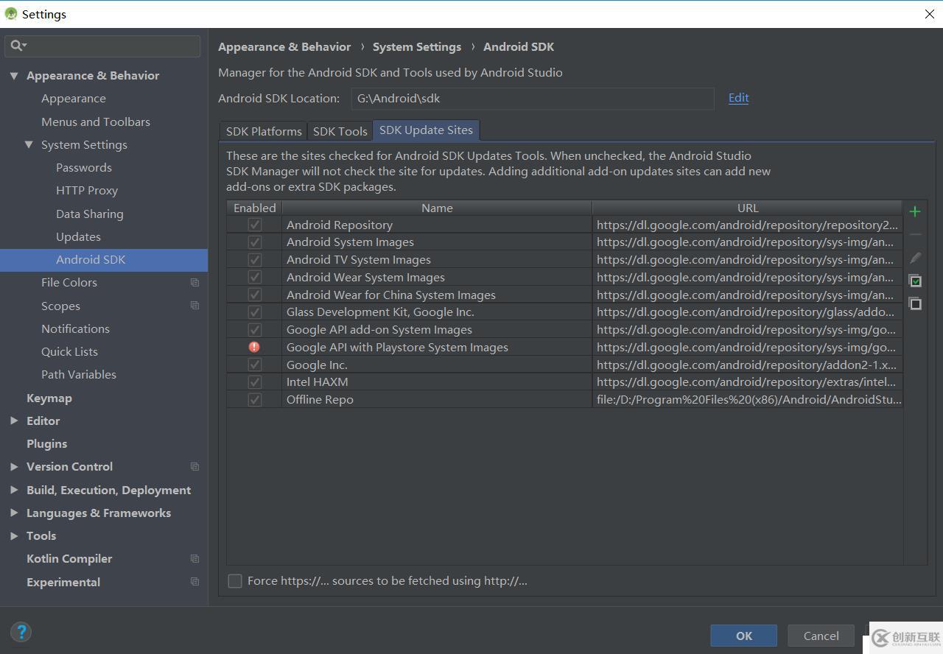The height and width of the screenshot is (654, 943).
Task: Expand the Editor tree node
Action: [14, 421]
